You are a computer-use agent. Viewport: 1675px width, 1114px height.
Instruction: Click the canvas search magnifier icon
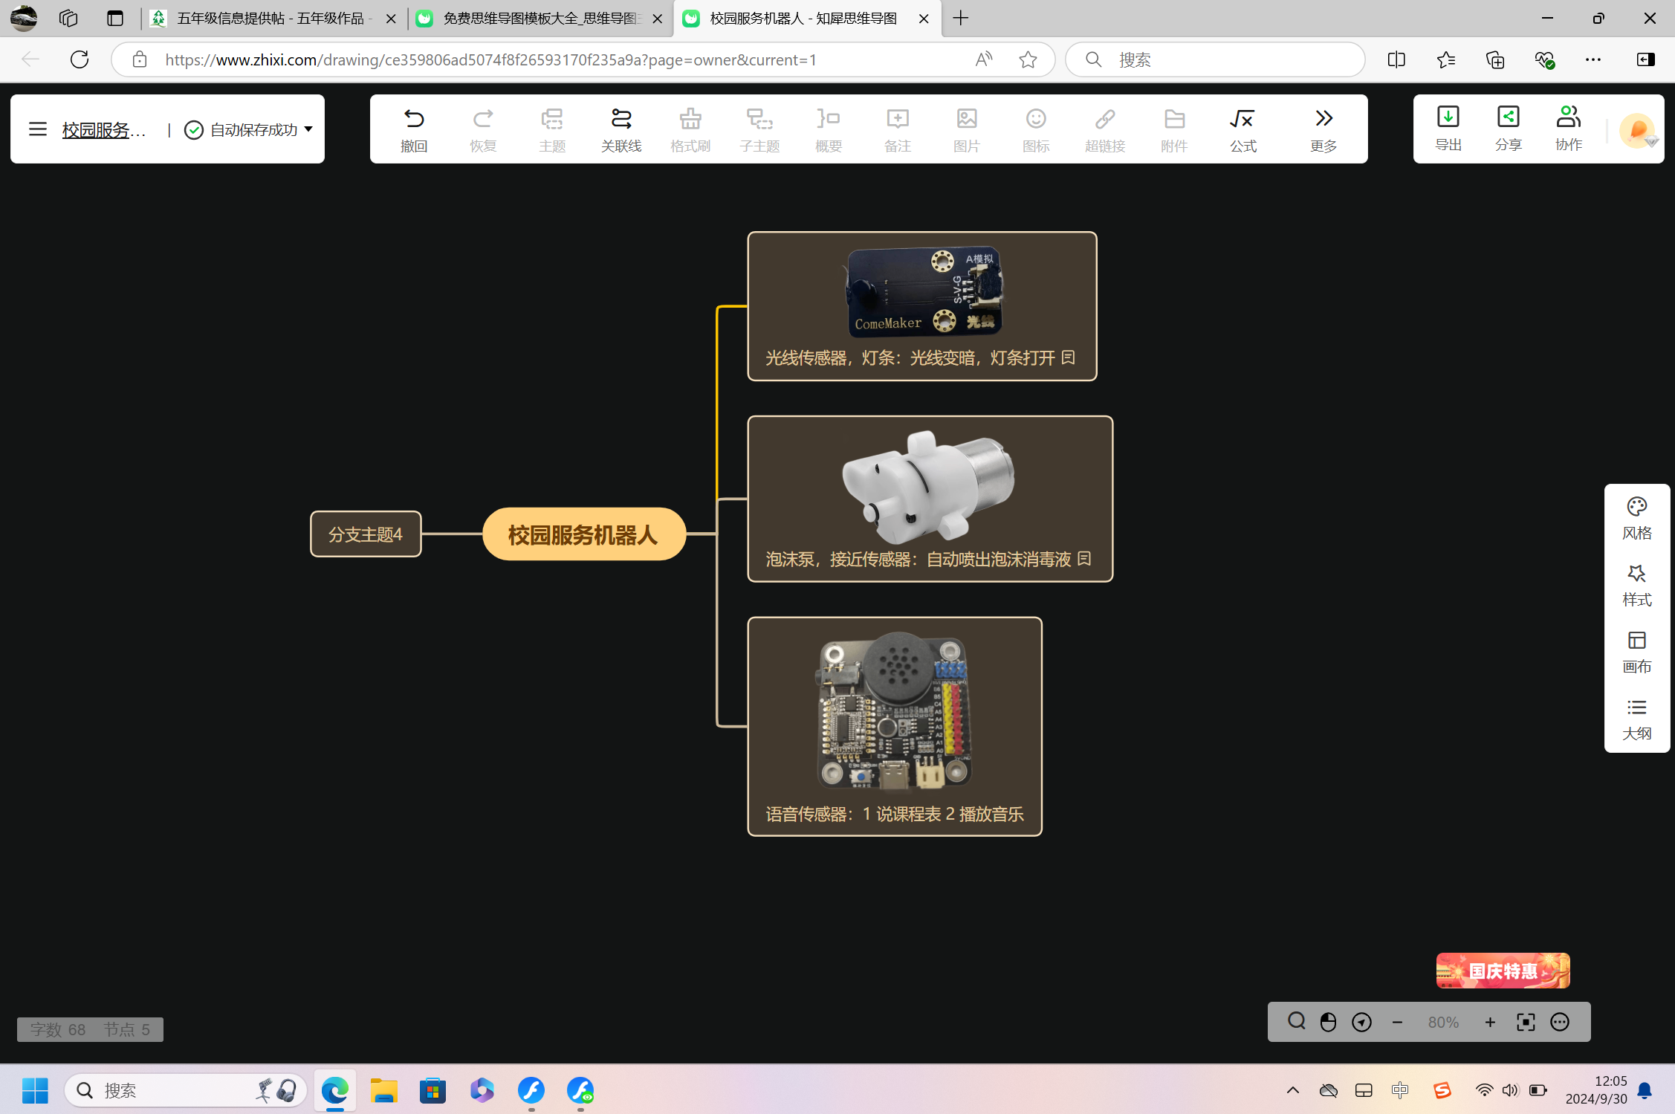pyautogui.click(x=1297, y=1022)
